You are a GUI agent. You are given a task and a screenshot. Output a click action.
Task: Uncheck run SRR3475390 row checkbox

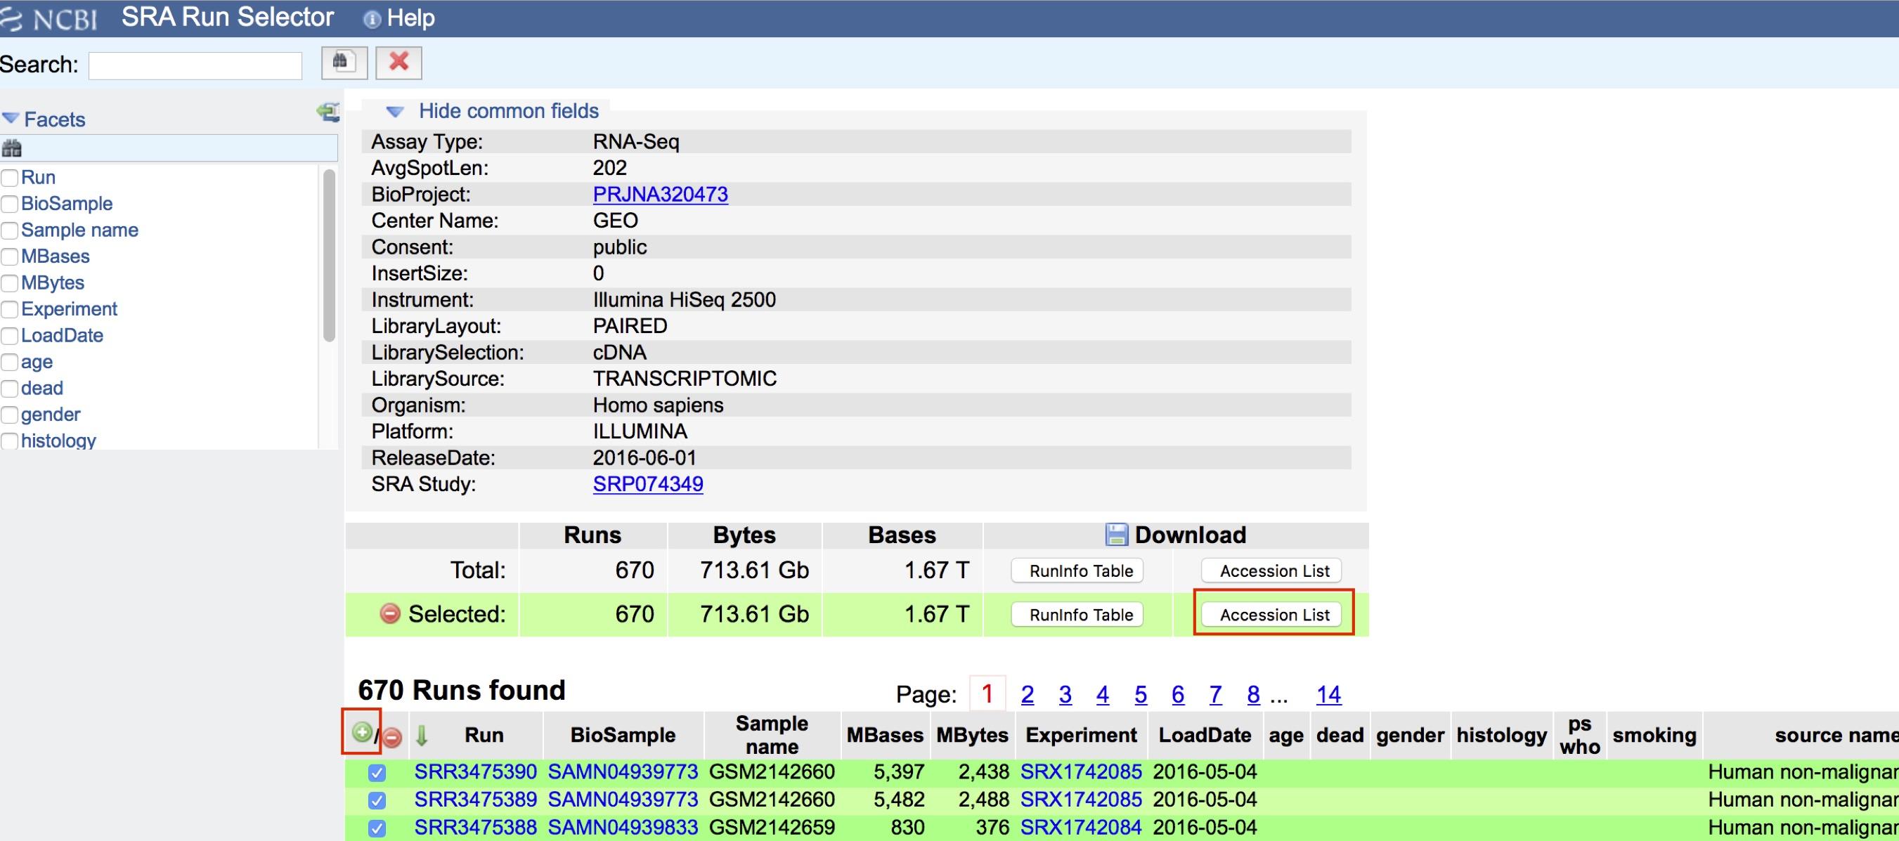(x=377, y=772)
